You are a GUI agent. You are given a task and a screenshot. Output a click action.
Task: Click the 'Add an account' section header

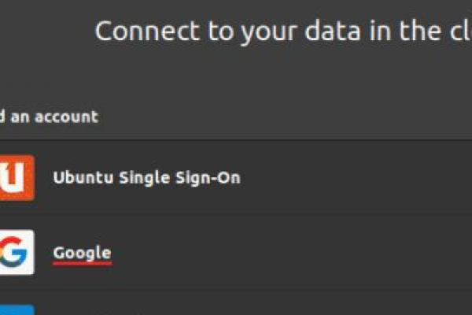click(49, 117)
